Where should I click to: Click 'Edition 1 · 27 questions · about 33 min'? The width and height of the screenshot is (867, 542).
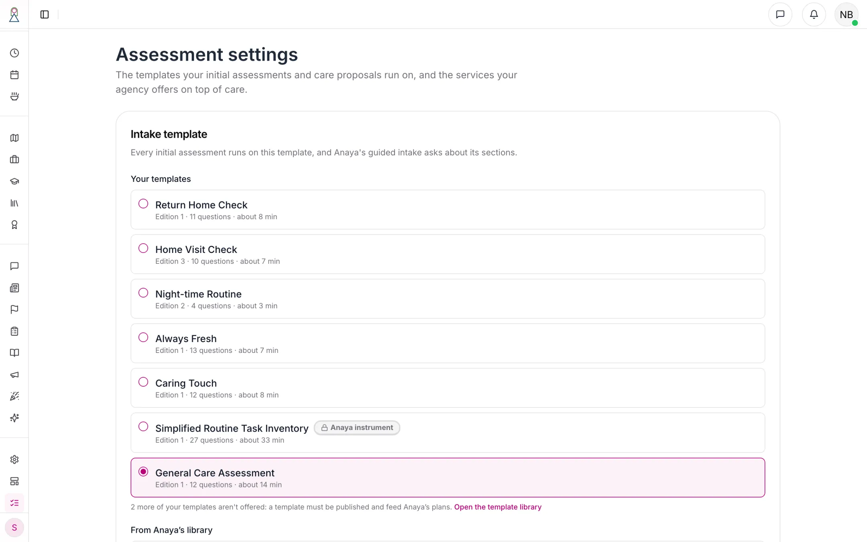[220, 440]
